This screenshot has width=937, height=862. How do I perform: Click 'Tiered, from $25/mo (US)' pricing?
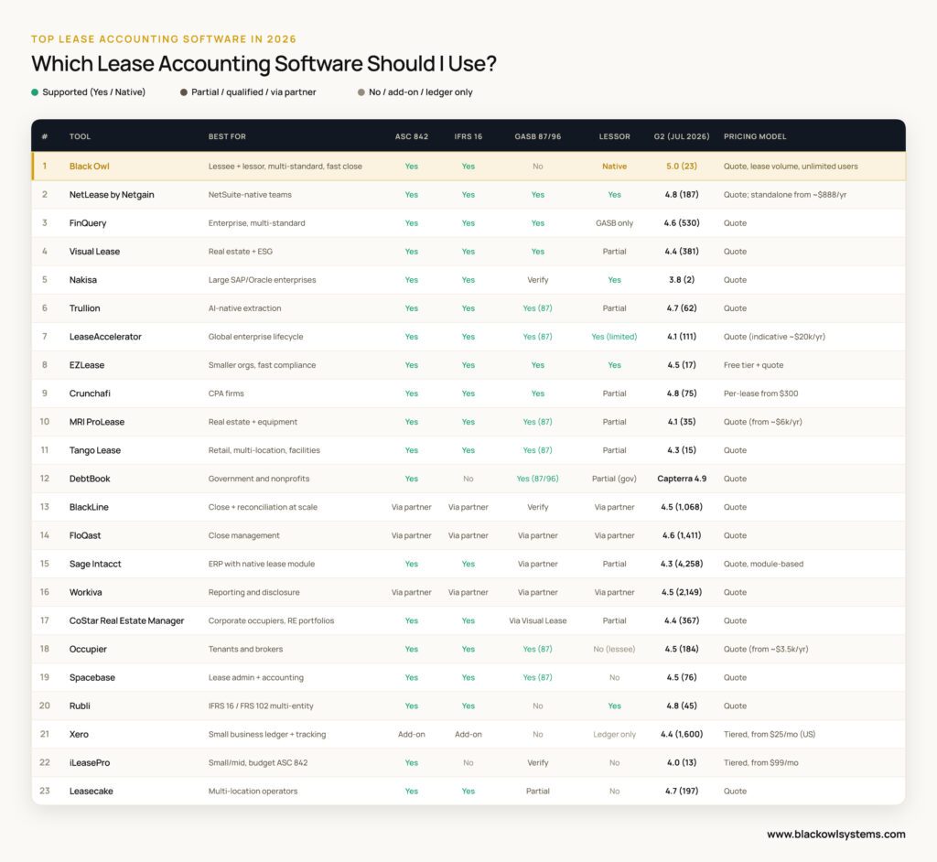pos(769,734)
